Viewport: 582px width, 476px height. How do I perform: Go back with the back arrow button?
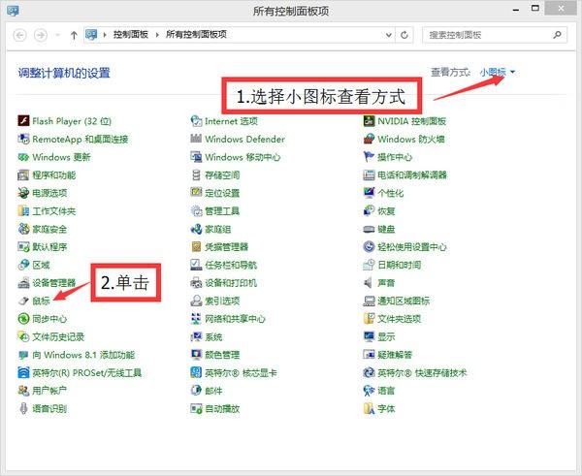(x=19, y=35)
